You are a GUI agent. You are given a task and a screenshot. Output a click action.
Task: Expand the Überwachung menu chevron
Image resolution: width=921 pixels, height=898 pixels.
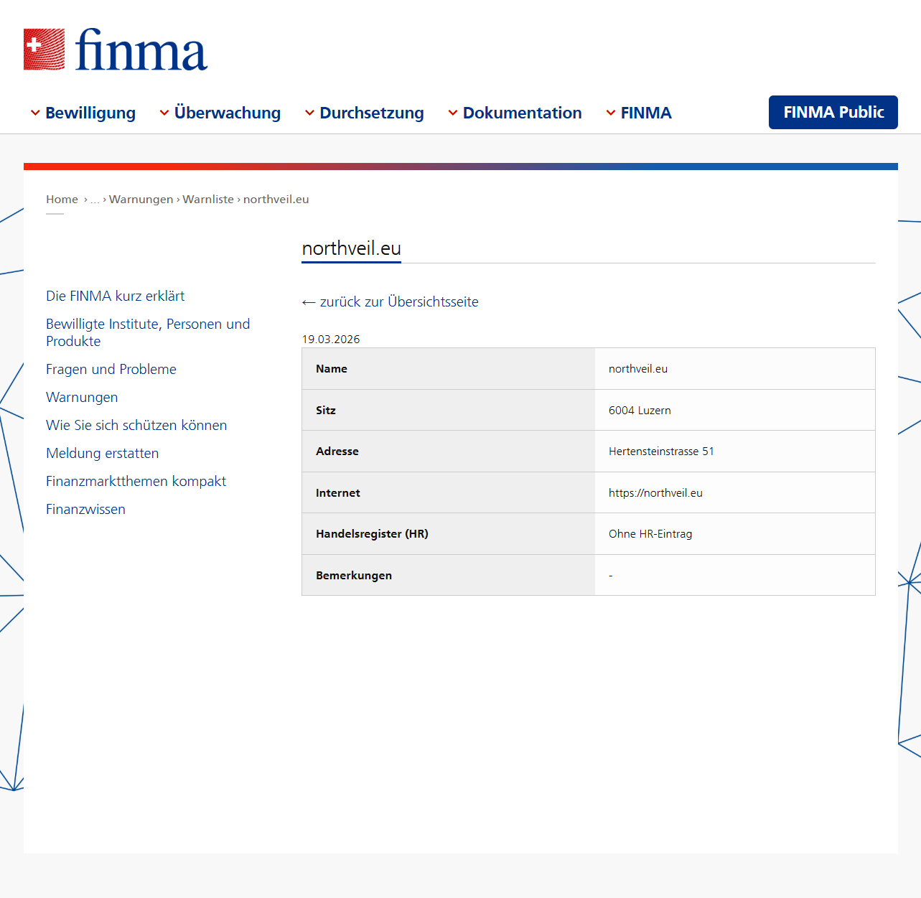(x=164, y=113)
